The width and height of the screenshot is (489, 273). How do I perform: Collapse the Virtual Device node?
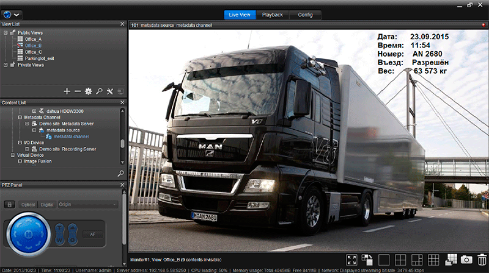(x=12, y=155)
